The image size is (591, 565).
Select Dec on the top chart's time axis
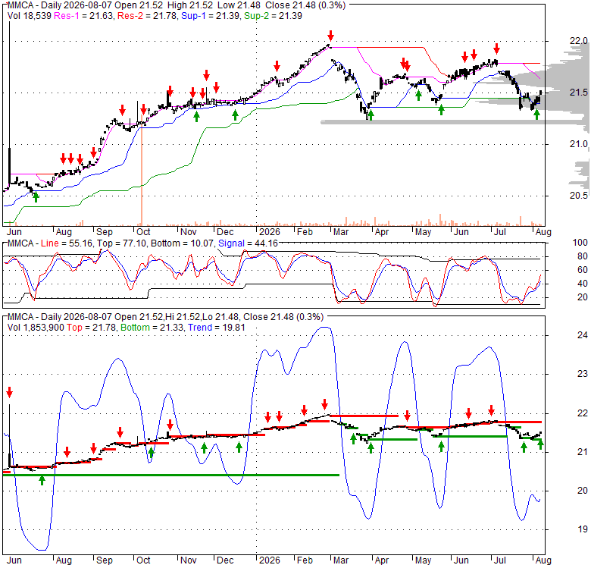click(x=225, y=231)
